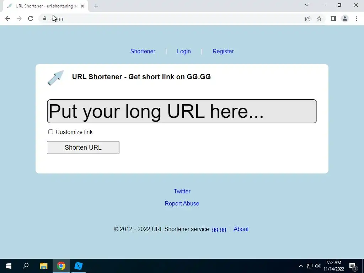This screenshot has height=273, width=364.
Task: Open the browser side panel icon
Action: [x=333, y=18]
